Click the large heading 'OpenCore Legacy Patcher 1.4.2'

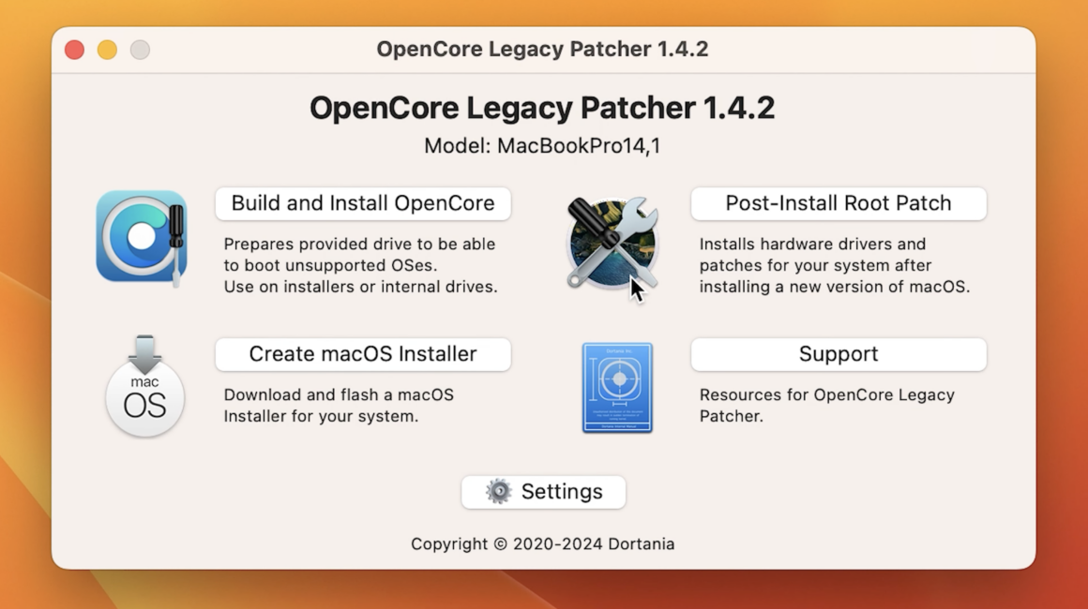pos(542,108)
